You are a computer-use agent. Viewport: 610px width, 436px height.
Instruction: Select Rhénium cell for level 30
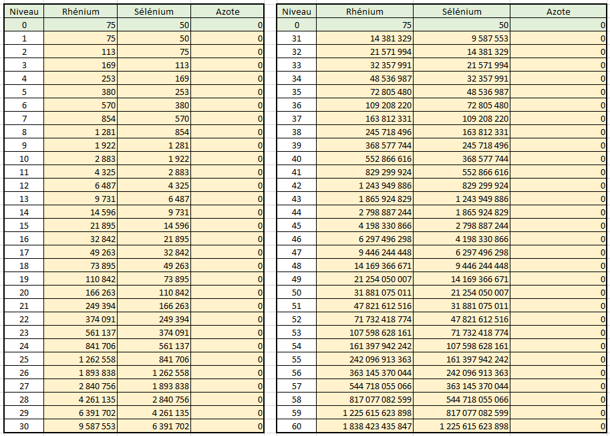[80, 426]
